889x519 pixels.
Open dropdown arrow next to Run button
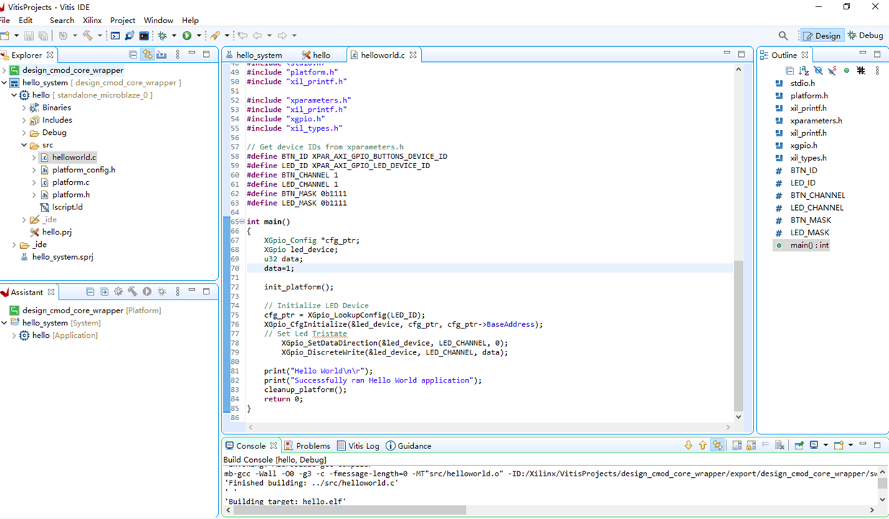pyautogui.click(x=199, y=35)
